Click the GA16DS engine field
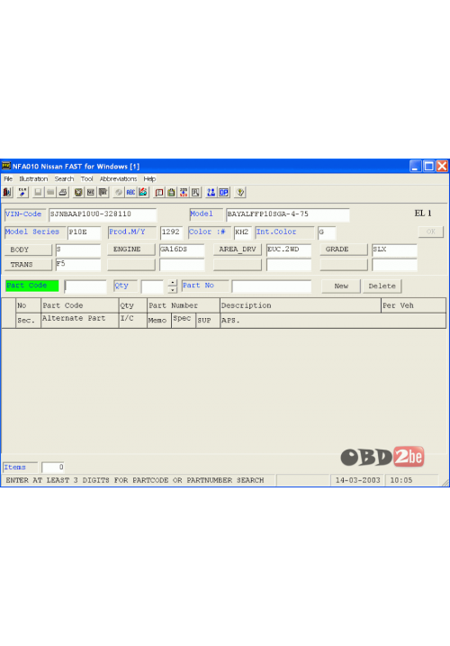 pos(182,250)
